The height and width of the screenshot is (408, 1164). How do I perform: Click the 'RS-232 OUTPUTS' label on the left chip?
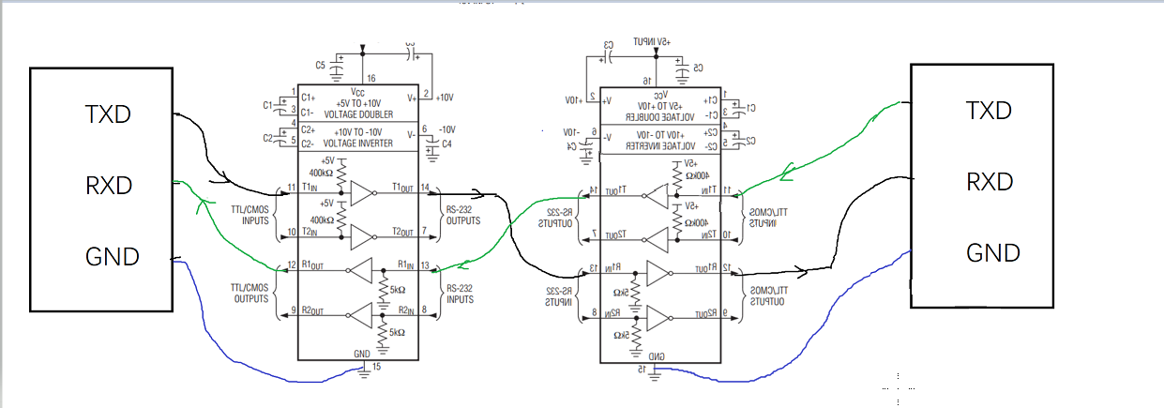[463, 217]
